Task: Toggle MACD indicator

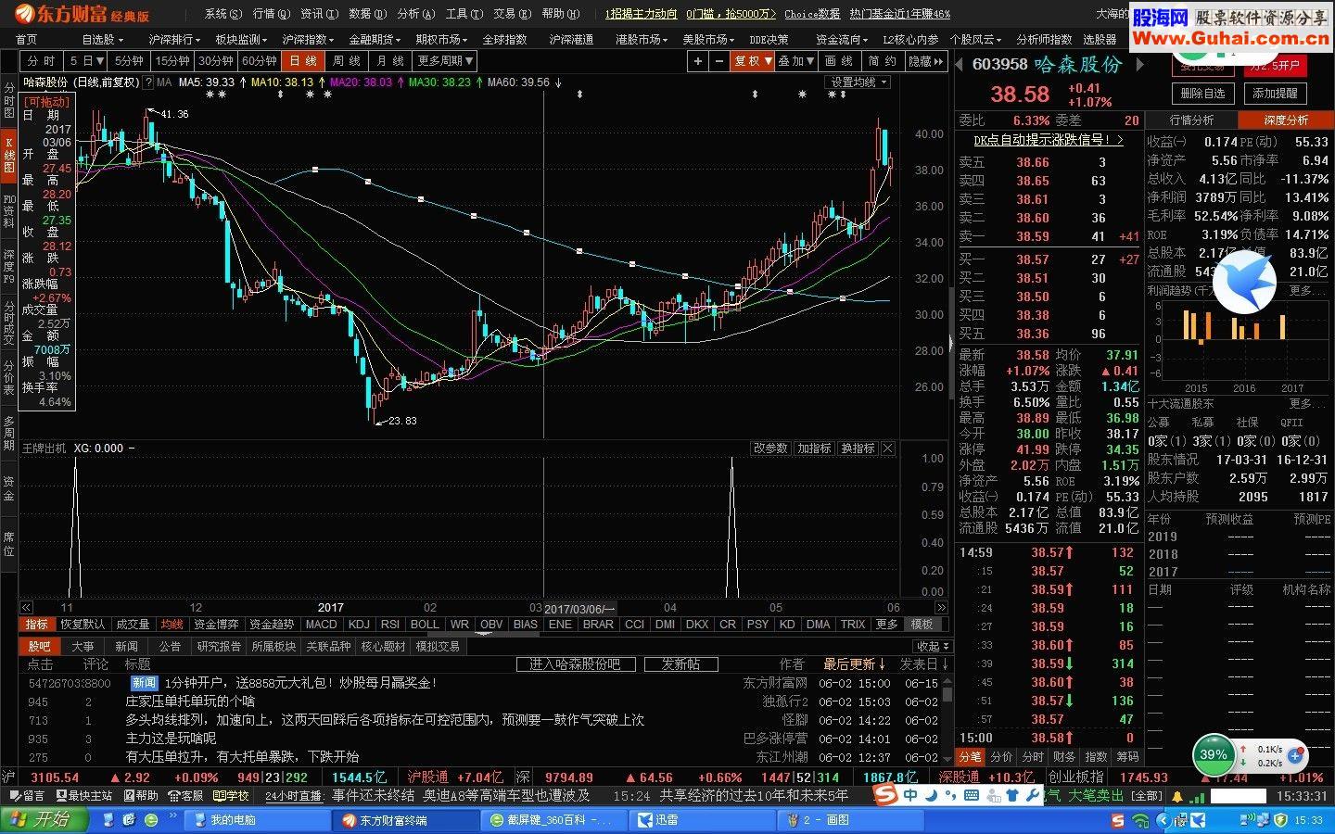Action: [322, 625]
